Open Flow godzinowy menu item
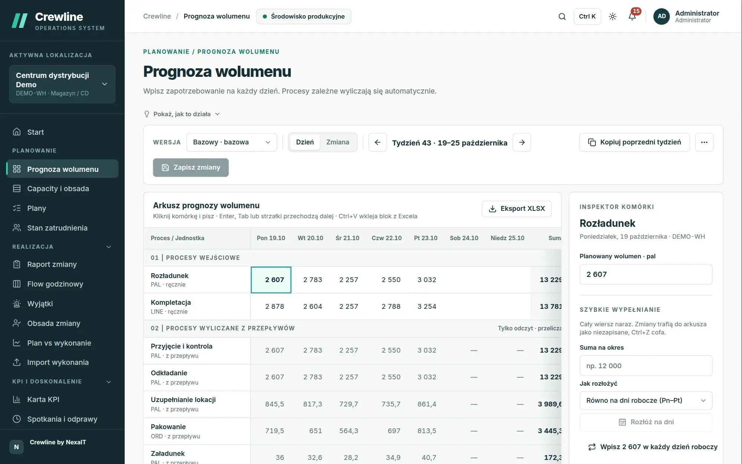This screenshot has width=742, height=464. [x=62, y=284]
